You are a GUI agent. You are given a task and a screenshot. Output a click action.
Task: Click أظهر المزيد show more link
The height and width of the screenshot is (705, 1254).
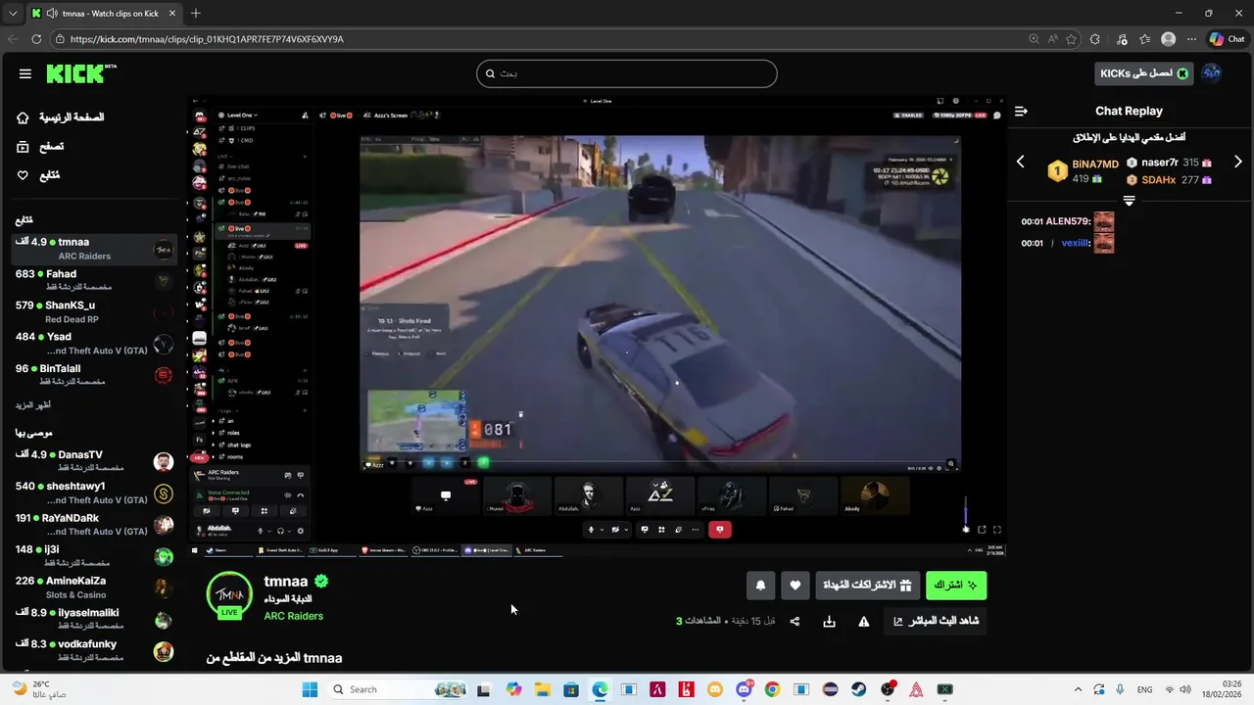coord(32,404)
